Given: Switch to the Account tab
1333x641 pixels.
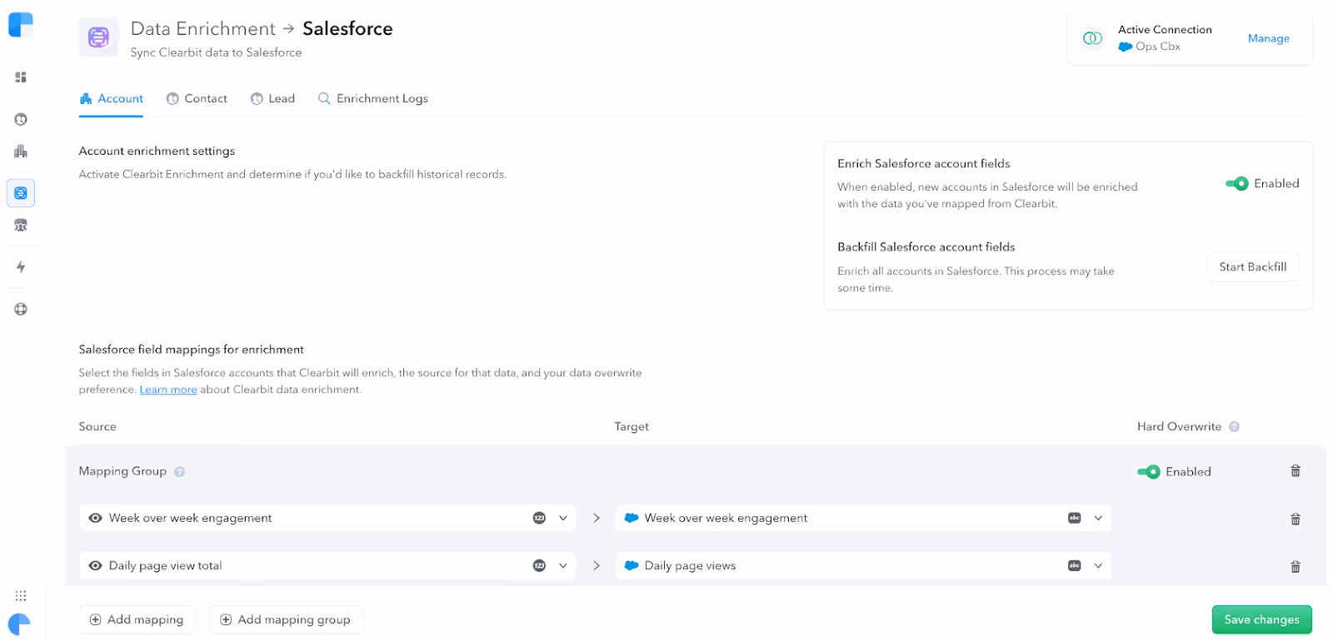Looking at the screenshot, I should 111,99.
